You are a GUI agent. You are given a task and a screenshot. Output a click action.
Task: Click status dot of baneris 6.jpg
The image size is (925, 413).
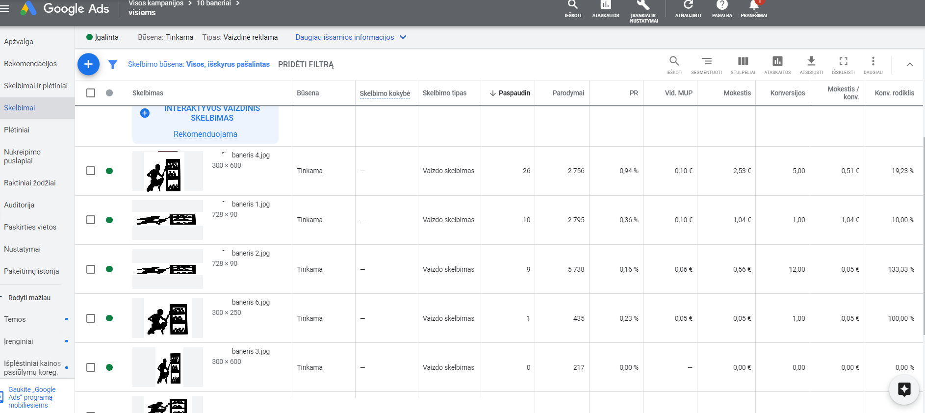(x=109, y=318)
